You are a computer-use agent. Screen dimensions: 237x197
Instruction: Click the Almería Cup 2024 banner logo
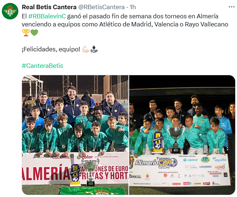156,163
